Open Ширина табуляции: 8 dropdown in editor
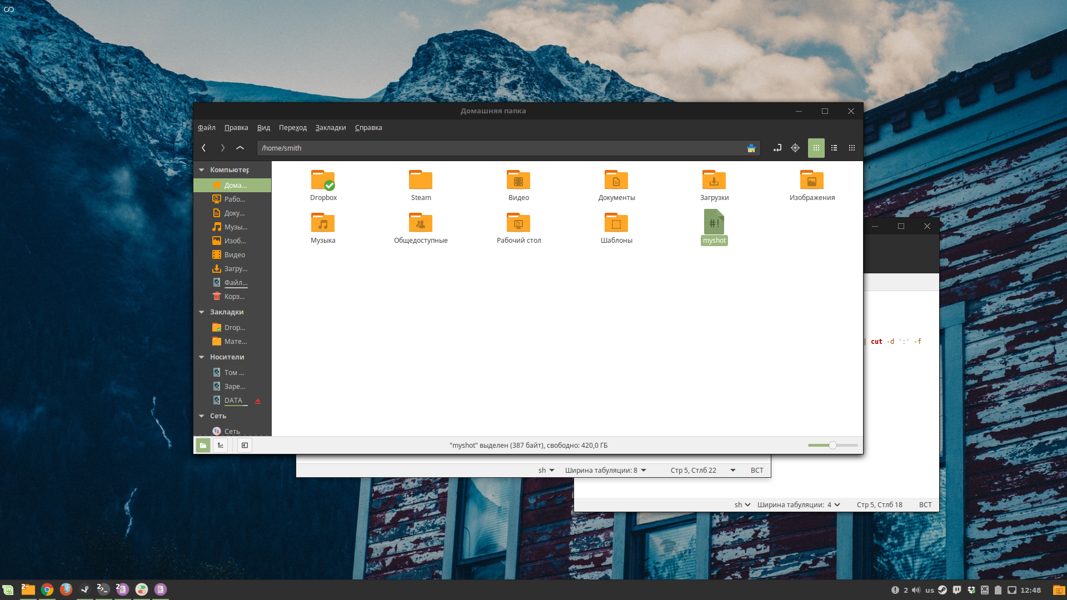The height and width of the screenshot is (600, 1067). [605, 470]
